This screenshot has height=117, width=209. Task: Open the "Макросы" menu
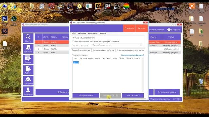(103, 33)
